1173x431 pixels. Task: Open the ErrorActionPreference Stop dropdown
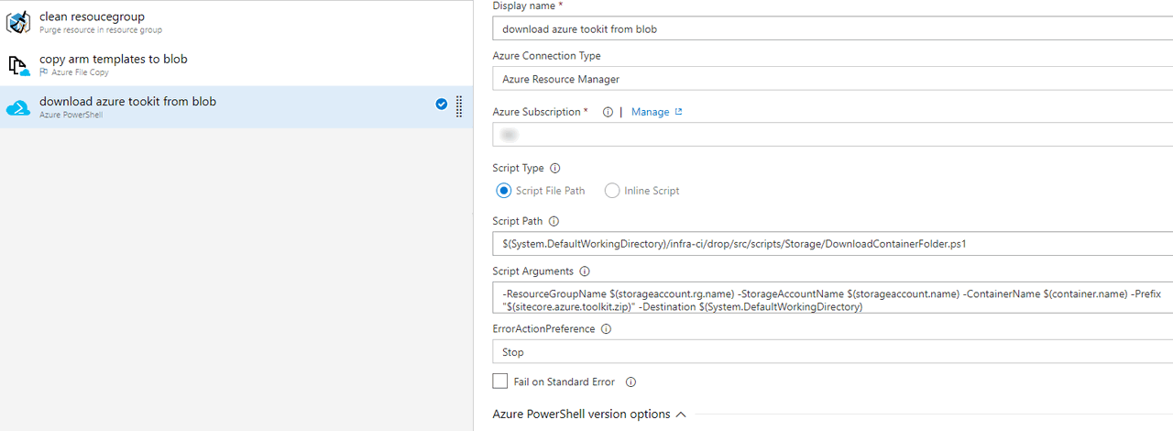point(833,352)
